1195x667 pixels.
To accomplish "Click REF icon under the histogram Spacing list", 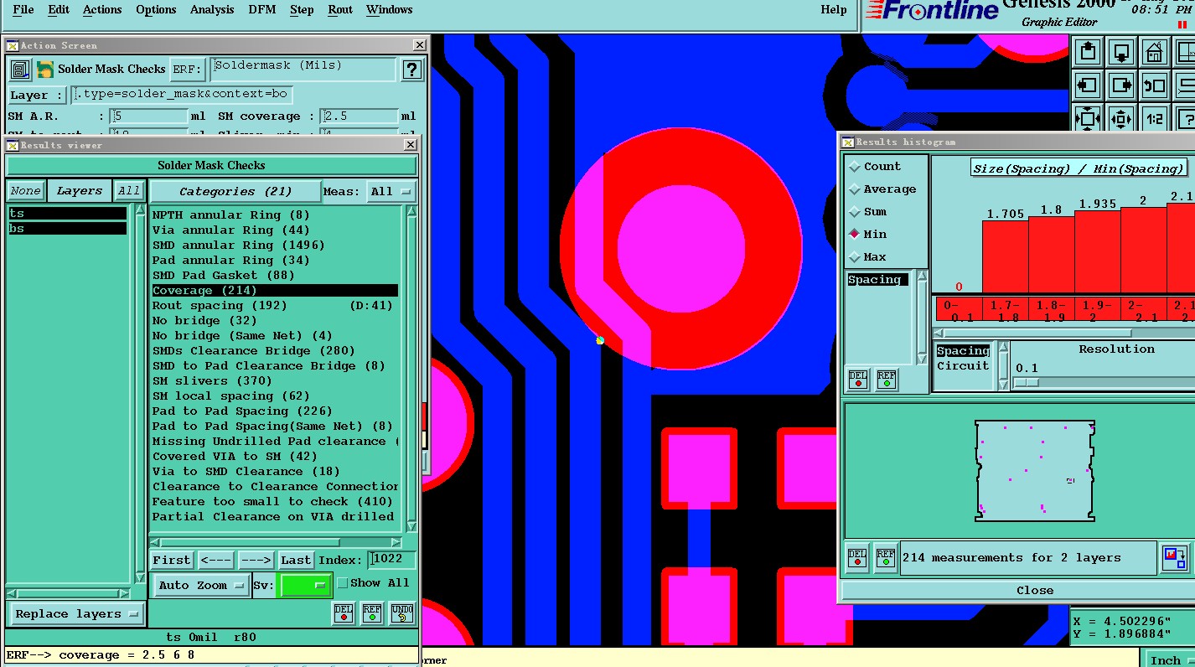I will [887, 380].
